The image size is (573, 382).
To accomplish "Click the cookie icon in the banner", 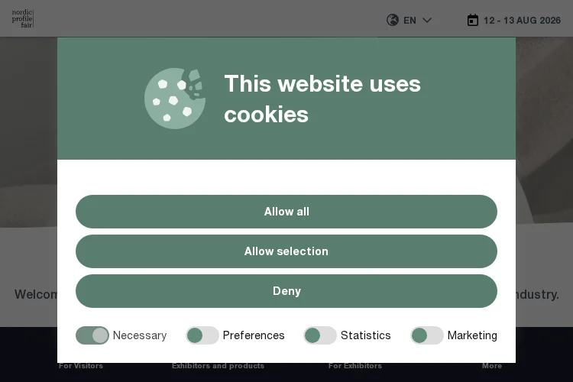I will coord(175,99).
